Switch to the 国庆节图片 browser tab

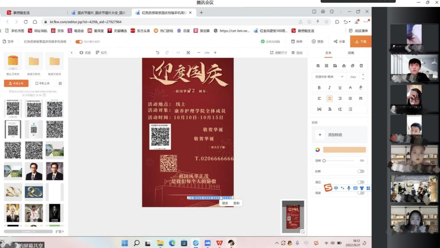pos(99,13)
